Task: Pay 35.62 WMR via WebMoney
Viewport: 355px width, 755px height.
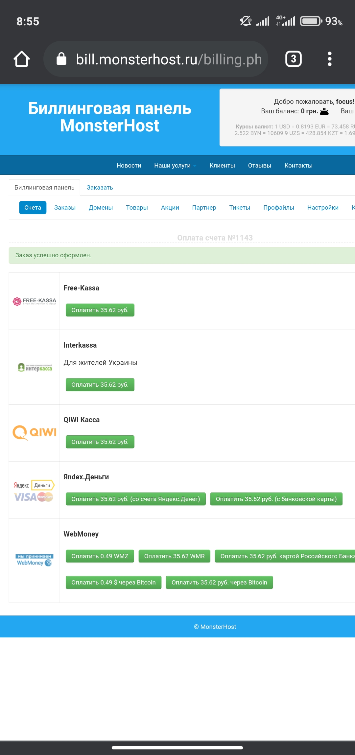Action: point(174,556)
